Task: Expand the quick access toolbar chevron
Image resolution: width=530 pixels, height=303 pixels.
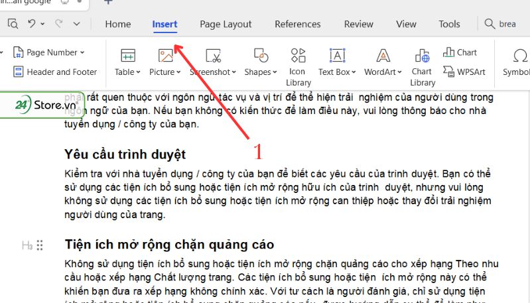Action: tap(77, 24)
